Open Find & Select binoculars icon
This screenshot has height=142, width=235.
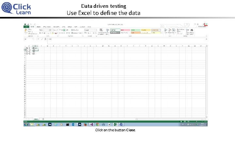192,31
